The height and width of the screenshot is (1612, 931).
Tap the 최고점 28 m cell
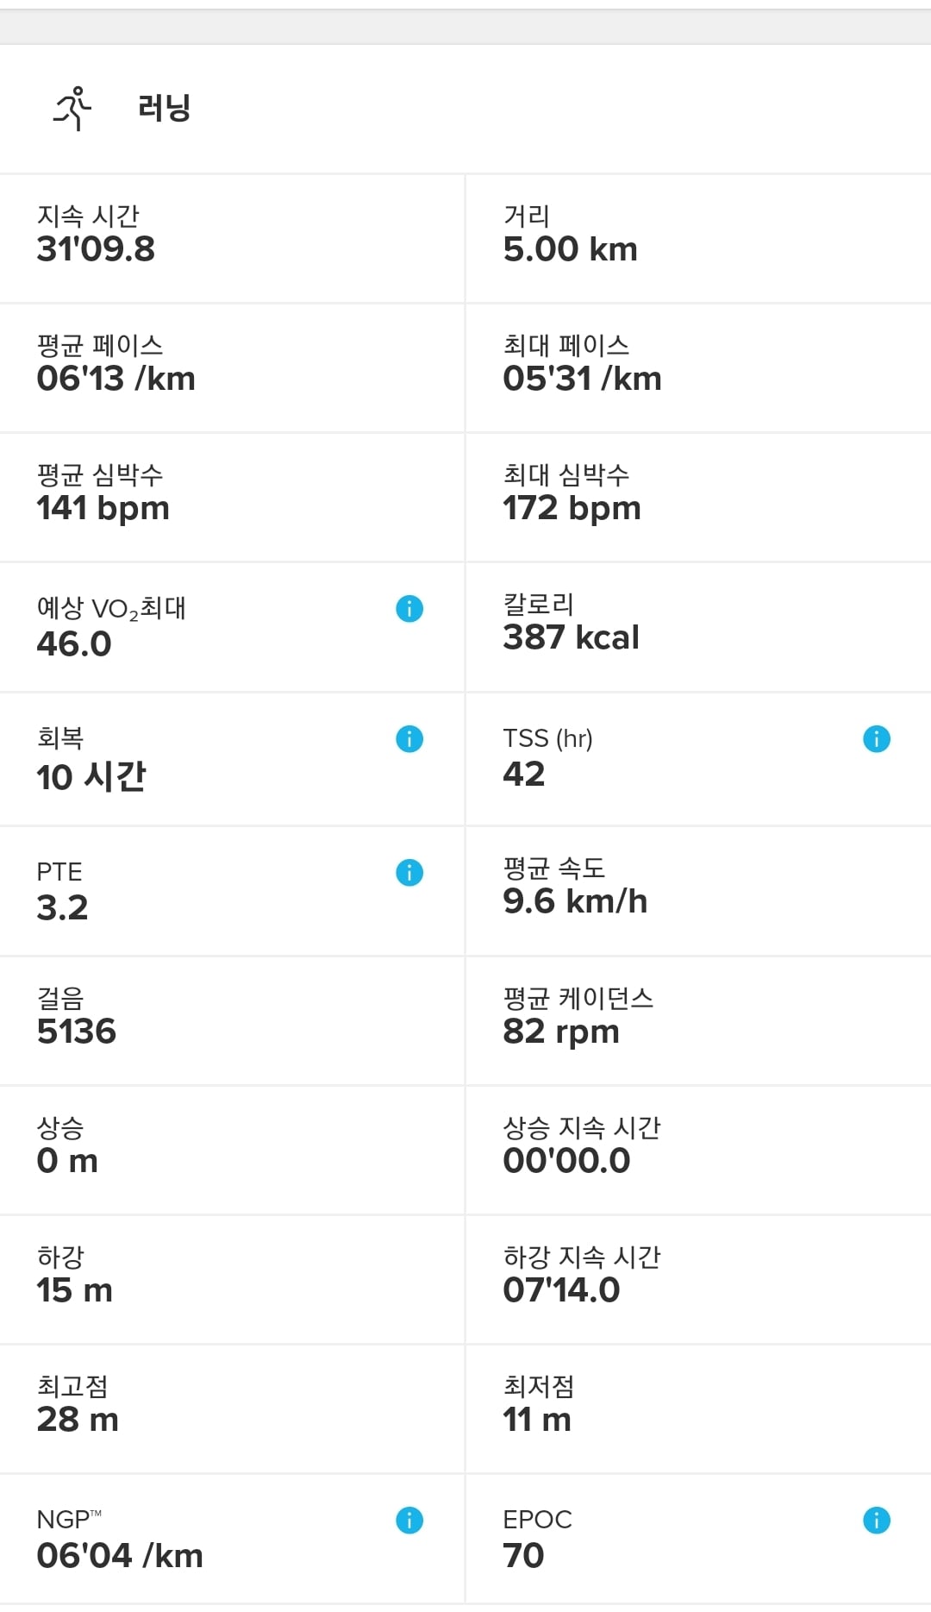[x=232, y=1409]
